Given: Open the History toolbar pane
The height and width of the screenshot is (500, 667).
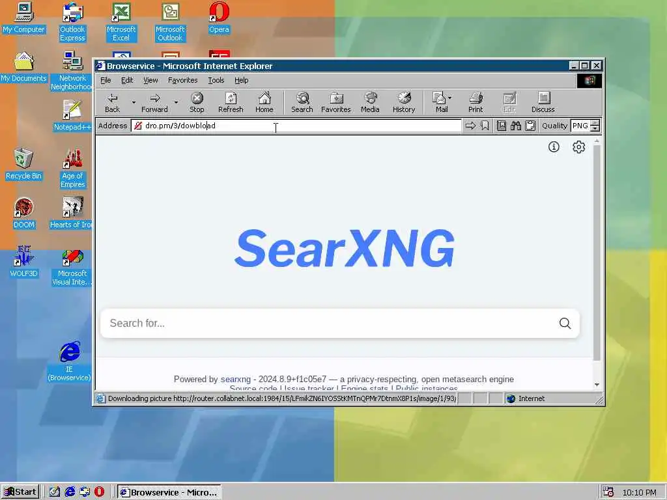Looking at the screenshot, I should 404,102.
